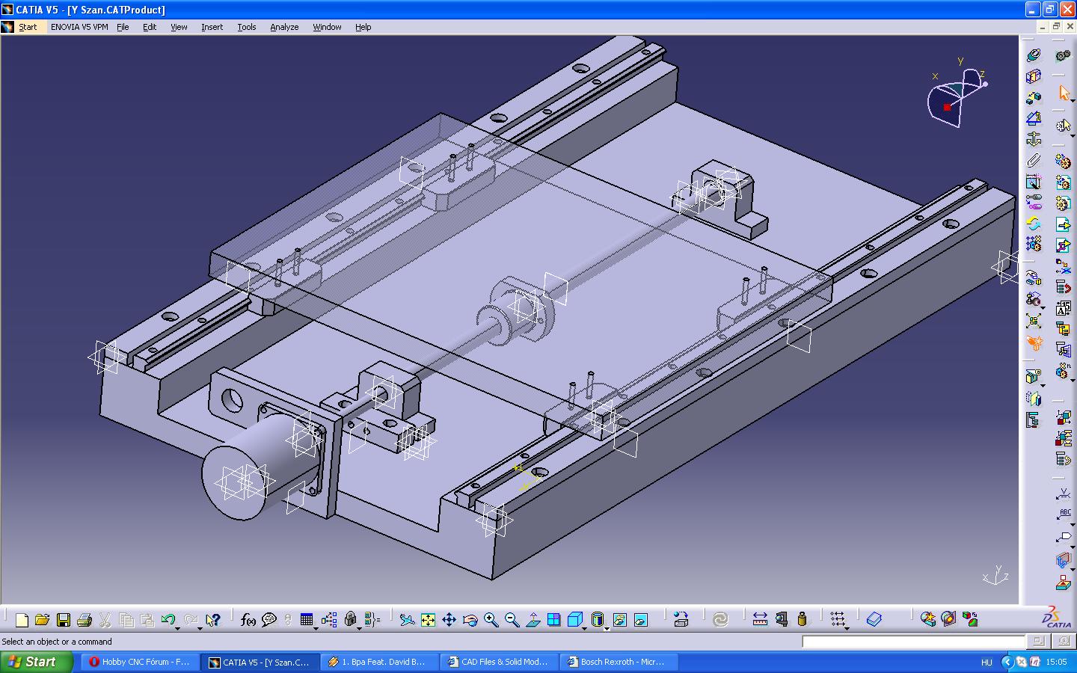Open the Insert menu
This screenshot has width=1077, height=673.
point(212,27)
